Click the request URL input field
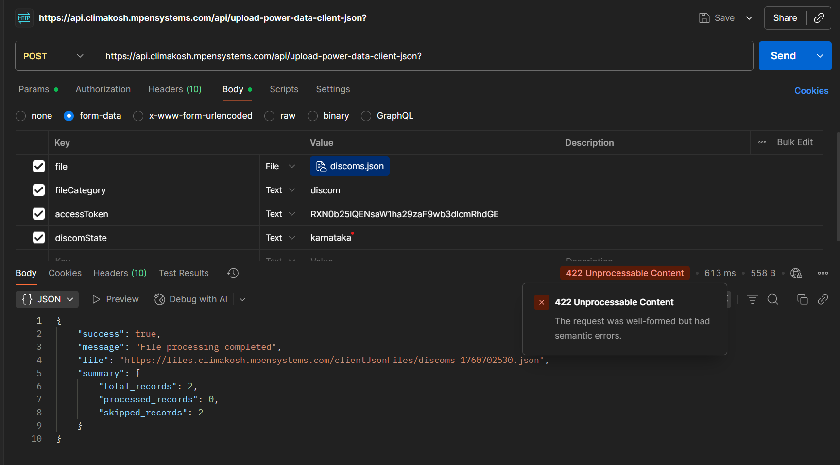Viewport: 840px width, 465px height. [423, 56]
